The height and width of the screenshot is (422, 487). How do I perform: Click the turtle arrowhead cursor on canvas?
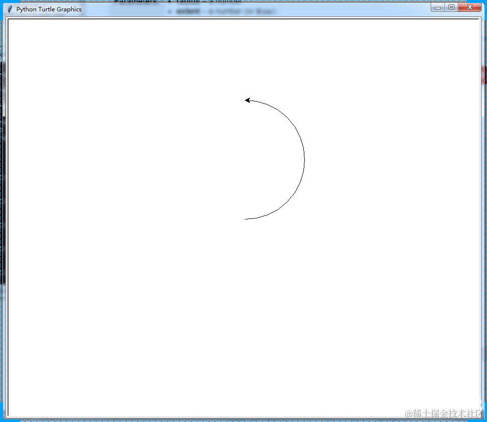247,100
